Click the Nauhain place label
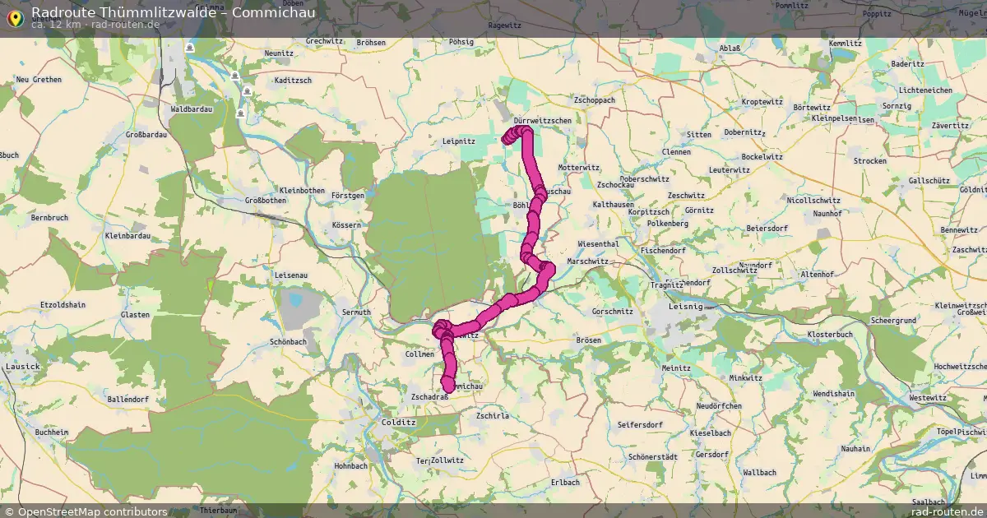 [855, 449]
